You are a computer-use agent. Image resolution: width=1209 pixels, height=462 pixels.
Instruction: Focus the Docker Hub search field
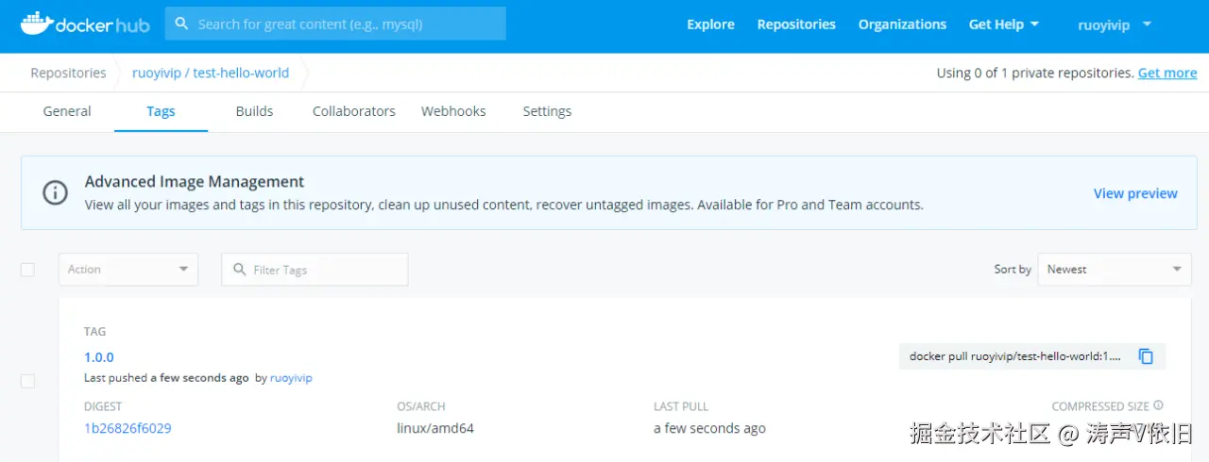click(x=335, y=24)
